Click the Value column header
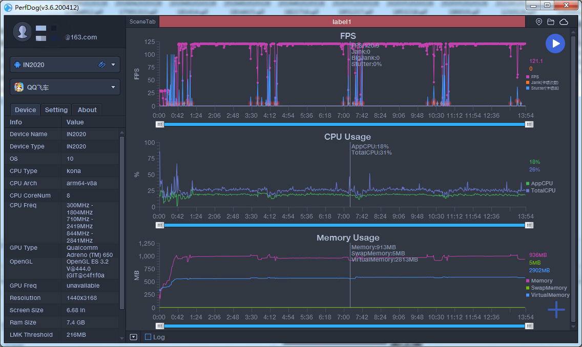 pyautogui.click(x=75, y=122)
